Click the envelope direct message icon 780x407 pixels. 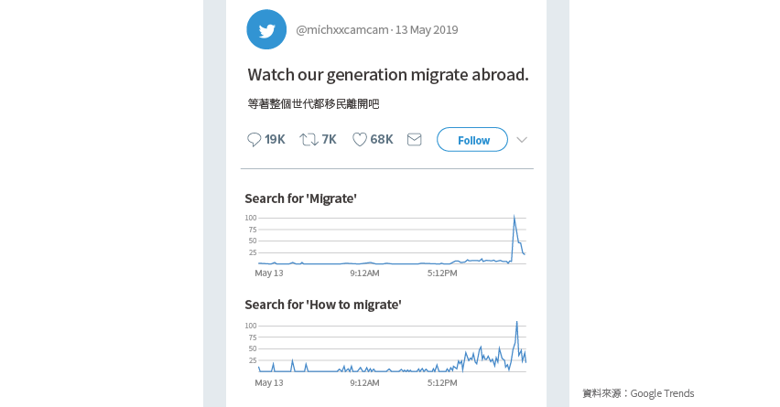point(415,140)
